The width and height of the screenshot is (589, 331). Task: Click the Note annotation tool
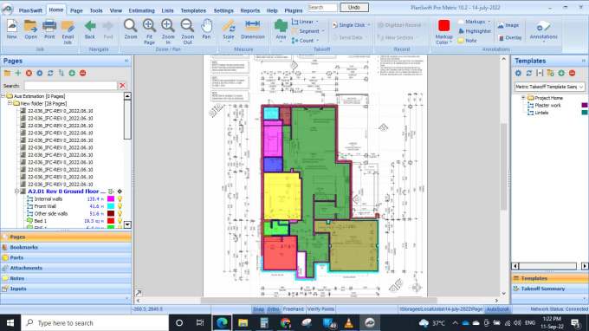click(x=467, y=41)
